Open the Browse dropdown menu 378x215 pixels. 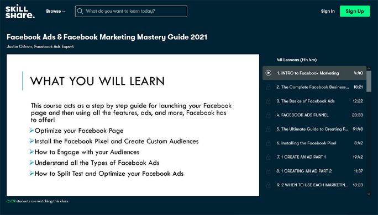pos(55,12)
